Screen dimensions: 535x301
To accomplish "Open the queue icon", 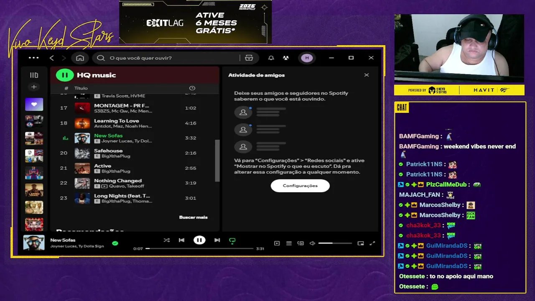I will pyautogui.click(x=289, y=243).
